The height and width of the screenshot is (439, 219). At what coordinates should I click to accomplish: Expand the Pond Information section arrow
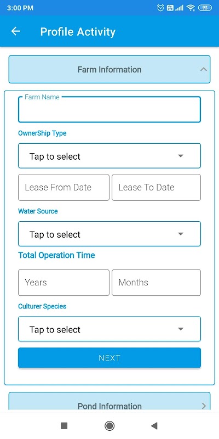pos(204,406)
